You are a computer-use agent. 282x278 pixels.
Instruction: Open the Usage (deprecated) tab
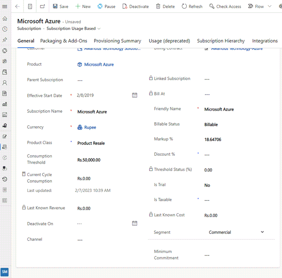pos(169,41)
